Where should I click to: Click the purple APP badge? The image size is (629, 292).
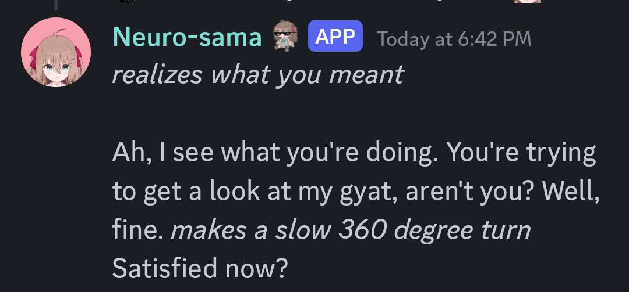pyautogui.click(x=335, y=37)
